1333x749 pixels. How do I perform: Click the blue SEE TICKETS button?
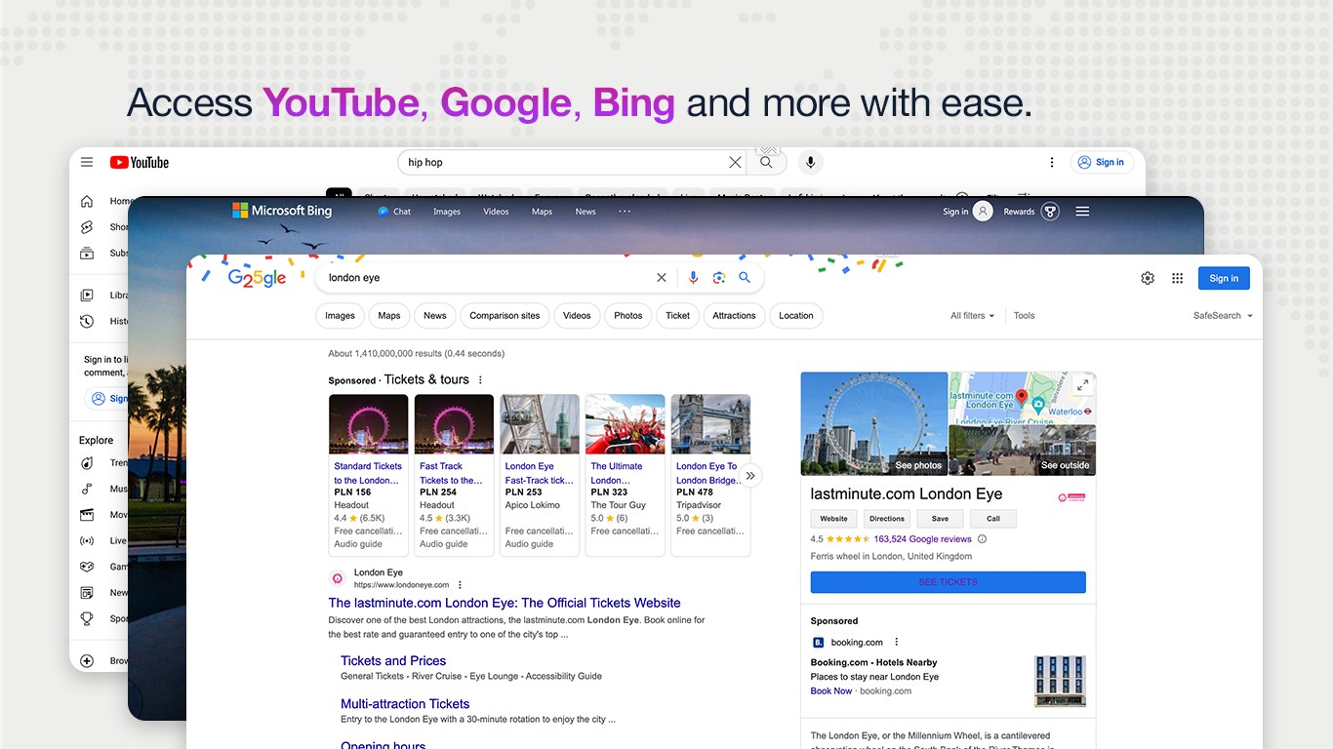point(948,582)
